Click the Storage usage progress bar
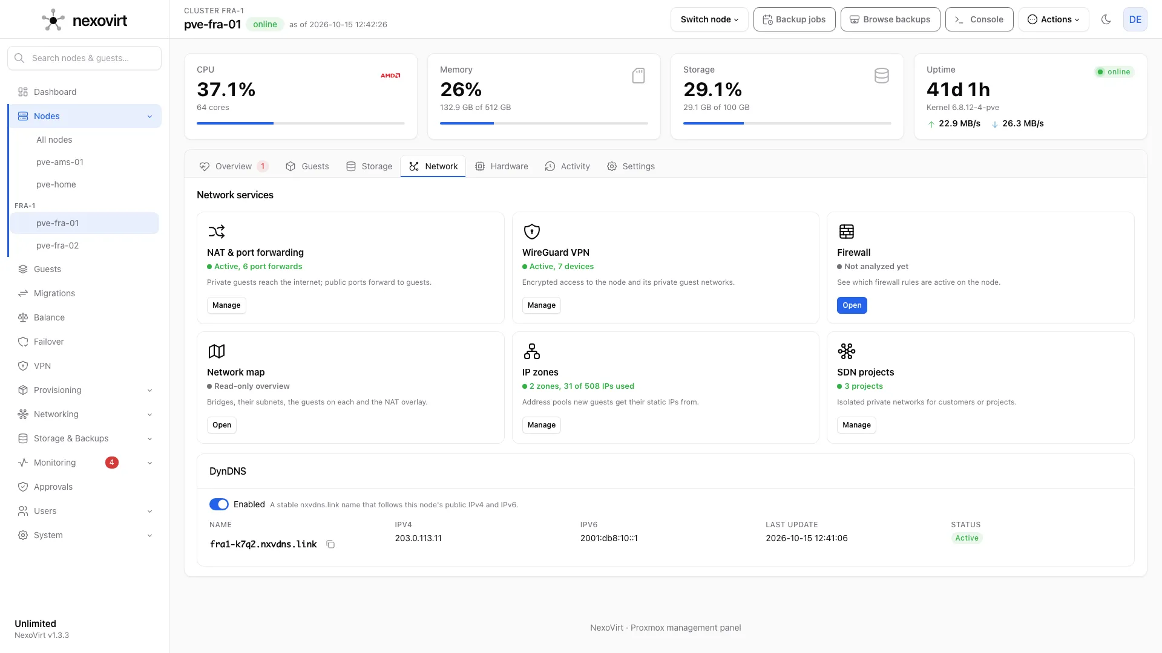The height and width of the screenshot is (653, 1162). click(x=787, y=123)
